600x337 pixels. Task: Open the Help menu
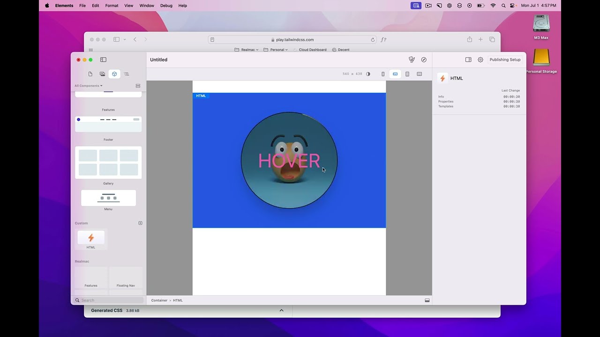tap(183, 6)
